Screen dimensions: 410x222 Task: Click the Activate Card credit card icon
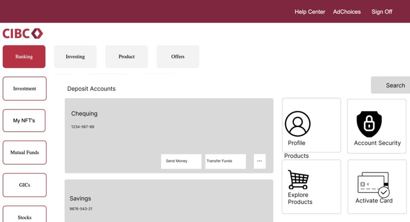coord(373,184)
